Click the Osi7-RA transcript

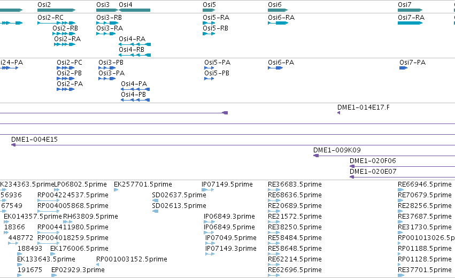click(x=410, y=23)
